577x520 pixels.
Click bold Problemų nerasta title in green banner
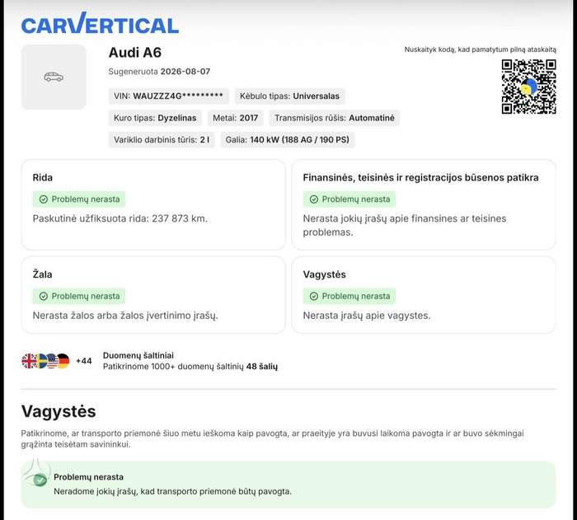[89, 477]
